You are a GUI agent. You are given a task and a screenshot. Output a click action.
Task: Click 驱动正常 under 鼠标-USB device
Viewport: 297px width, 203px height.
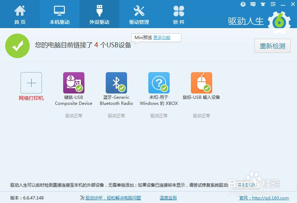[202, 116]
